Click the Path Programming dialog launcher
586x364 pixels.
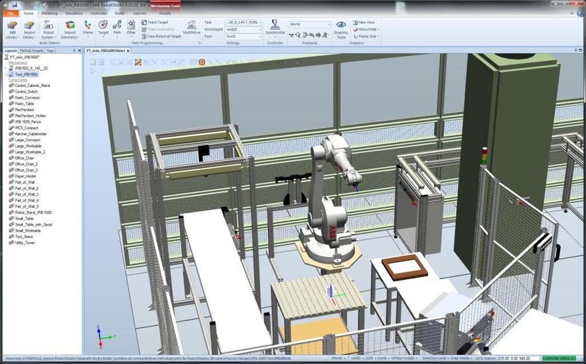200,43
